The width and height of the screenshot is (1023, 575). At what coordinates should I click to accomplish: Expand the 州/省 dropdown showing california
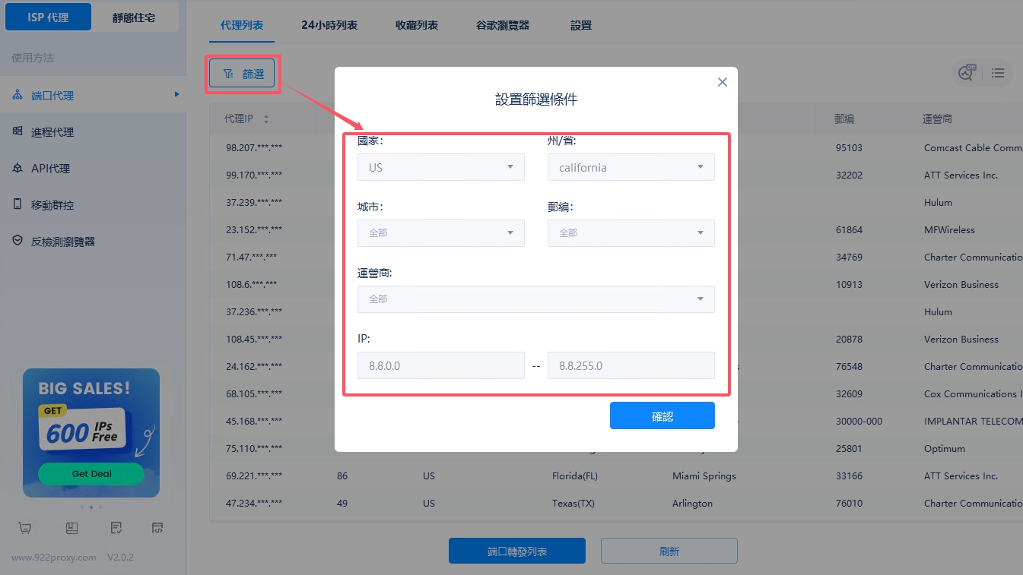[631, 167]
